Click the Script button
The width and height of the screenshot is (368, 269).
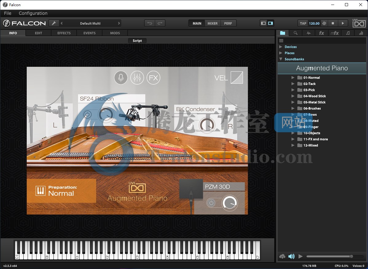point(137,41)
